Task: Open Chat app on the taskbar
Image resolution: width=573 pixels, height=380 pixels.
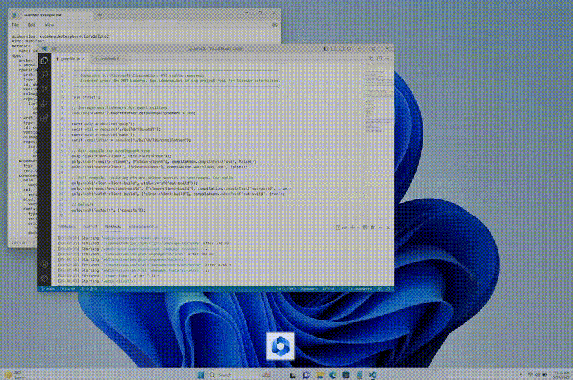Action: point(306,375)
